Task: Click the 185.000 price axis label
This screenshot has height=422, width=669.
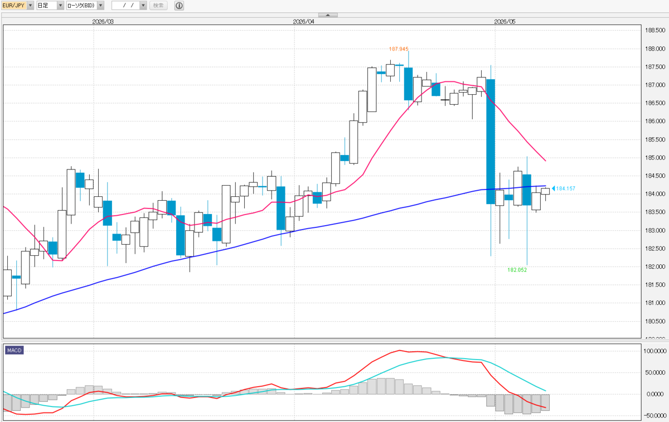Action: click(654, 158)
